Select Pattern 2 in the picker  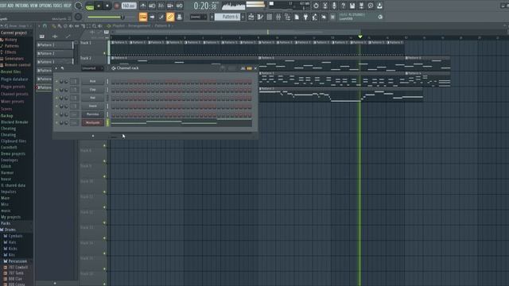tap(55, 53)
